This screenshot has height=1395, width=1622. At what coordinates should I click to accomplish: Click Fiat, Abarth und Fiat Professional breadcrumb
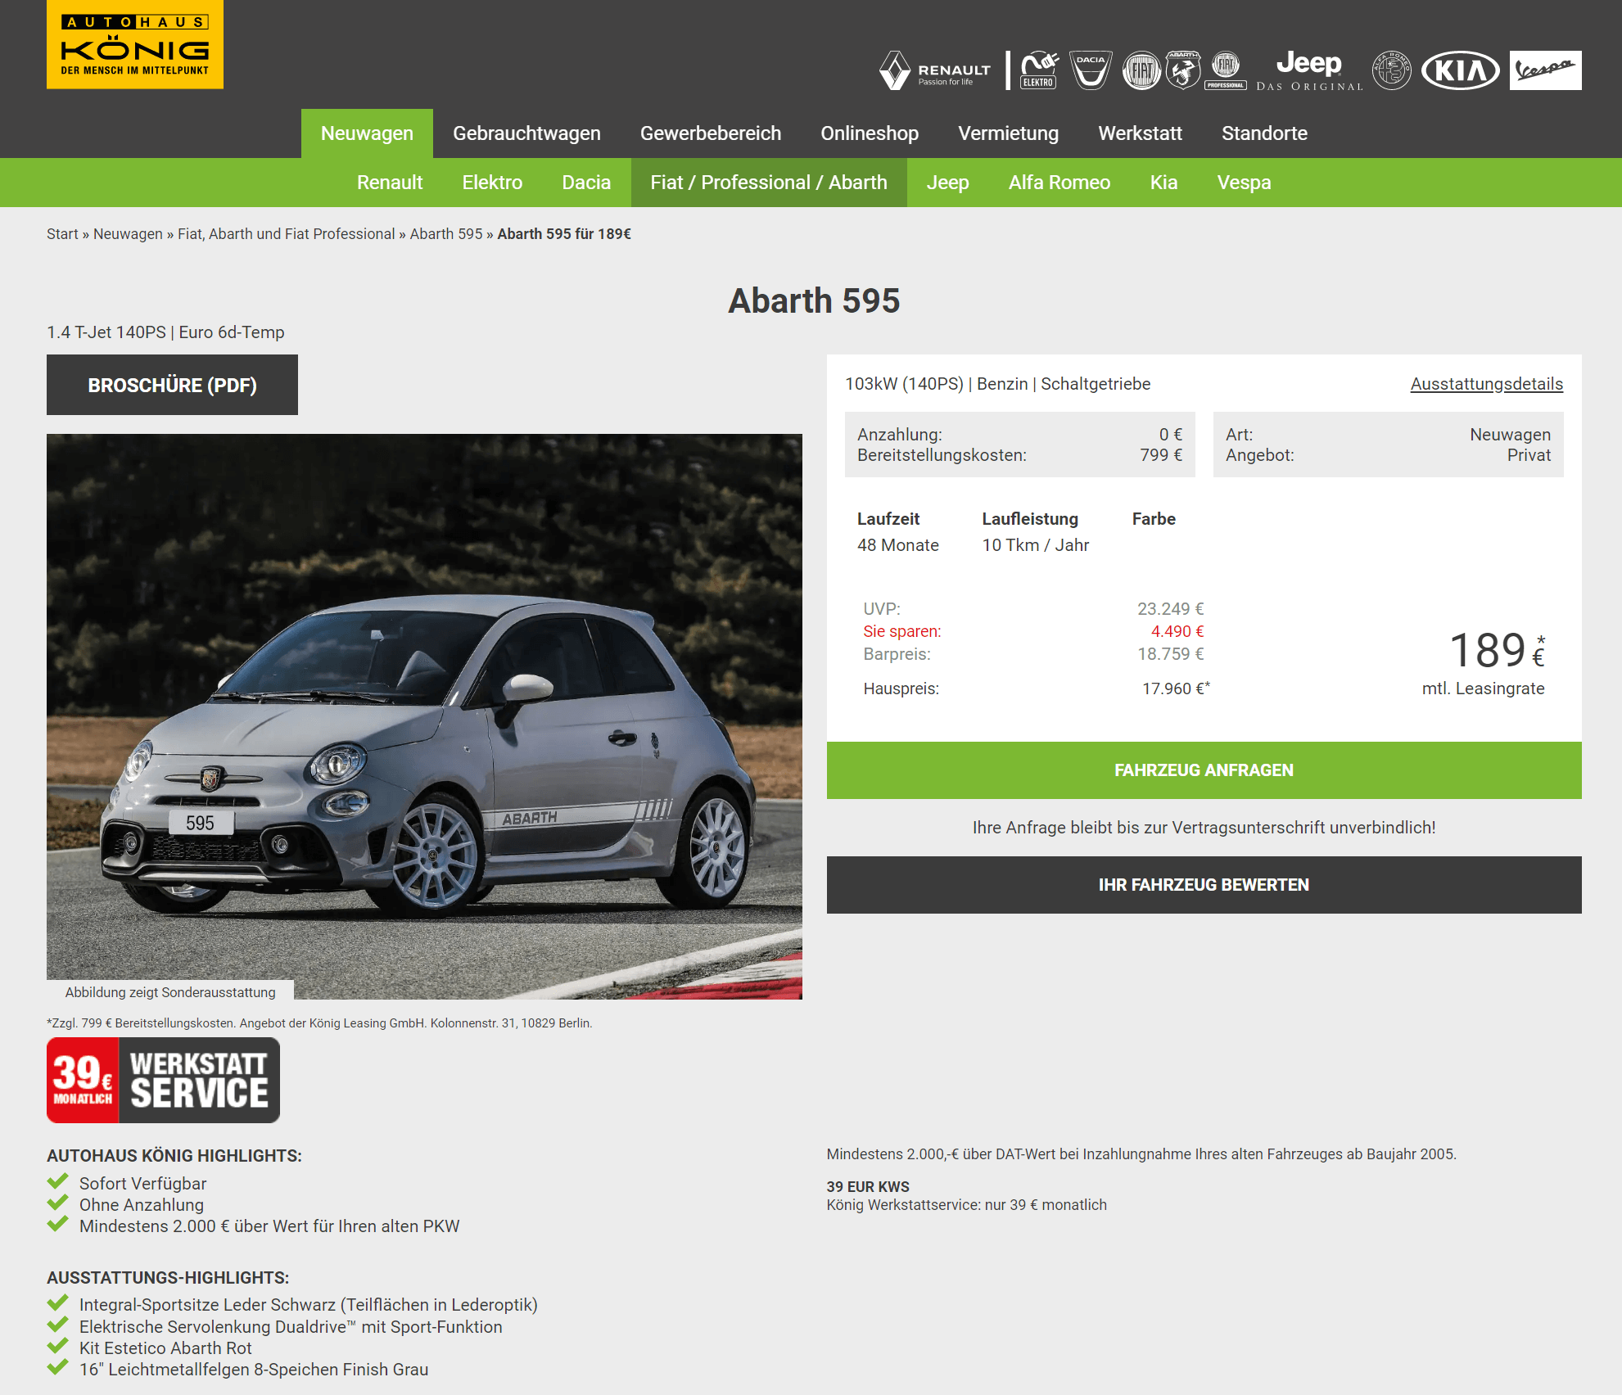(286, 234)
